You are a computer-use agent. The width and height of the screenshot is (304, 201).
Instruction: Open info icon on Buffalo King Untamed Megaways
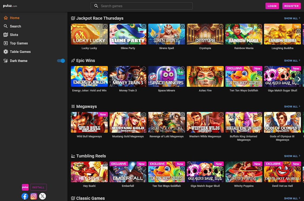click(x=259, y=114)
